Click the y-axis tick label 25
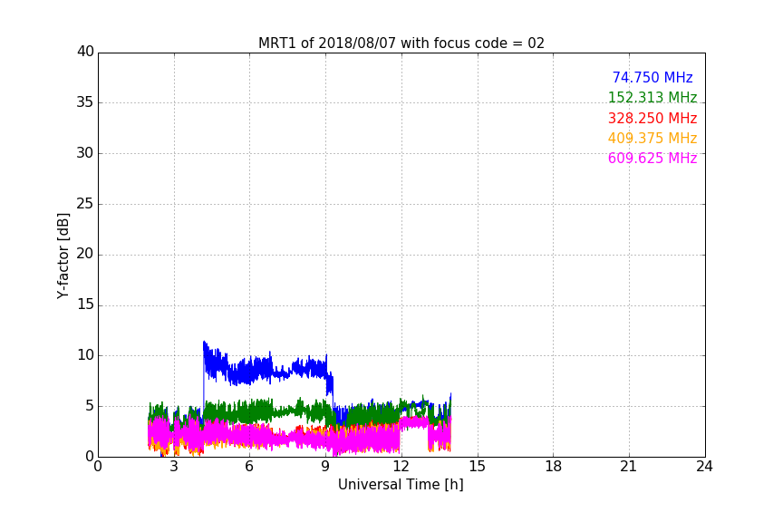783x522 pixels. tap(85, 204)
